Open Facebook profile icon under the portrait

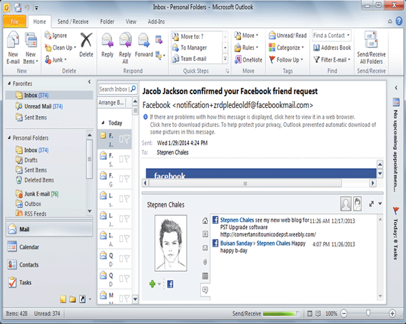coord(170,284)
